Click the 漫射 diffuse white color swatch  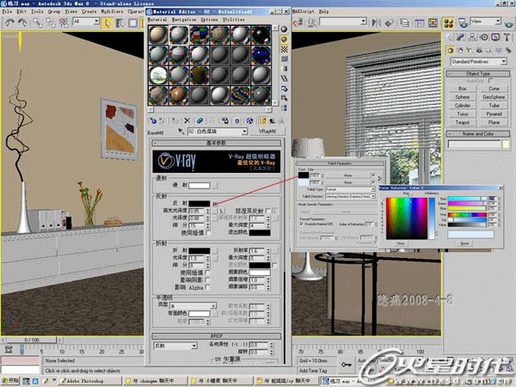click(x=200, y=186)
